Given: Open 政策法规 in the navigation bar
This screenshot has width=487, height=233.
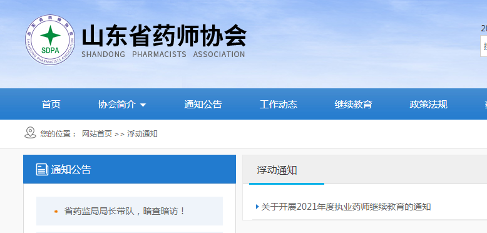Looking at the screenshot, I should (x=429, y=105).
